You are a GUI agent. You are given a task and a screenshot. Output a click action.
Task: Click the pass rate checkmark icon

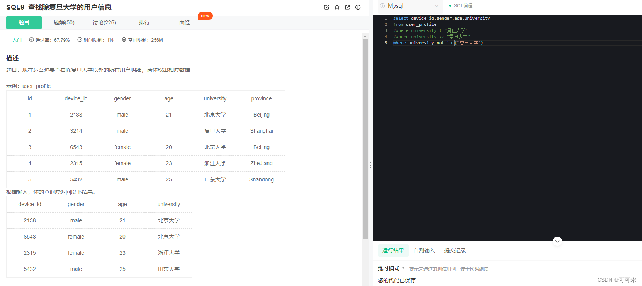coord(31,40)
